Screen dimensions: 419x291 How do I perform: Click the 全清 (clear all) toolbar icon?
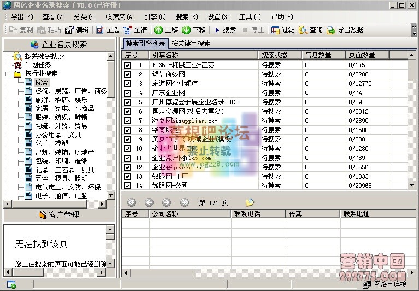tap(128, 29)
